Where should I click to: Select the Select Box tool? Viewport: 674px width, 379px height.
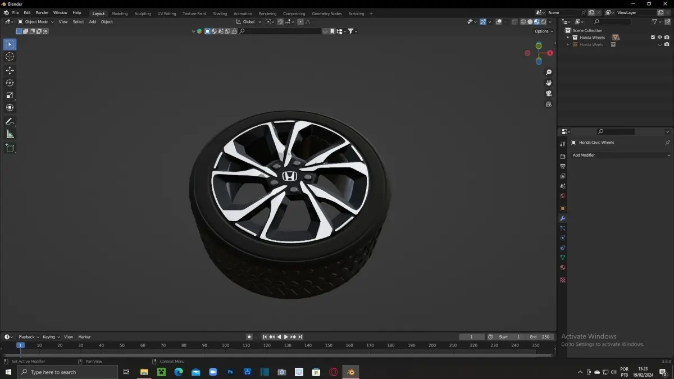[x=10, y=44]
